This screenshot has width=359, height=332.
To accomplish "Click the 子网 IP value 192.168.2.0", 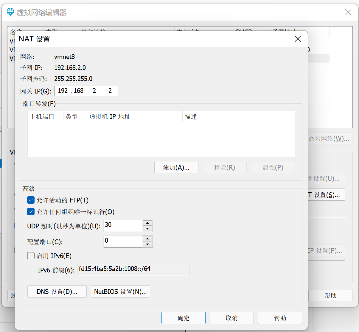I will click(x=70, y=68).
